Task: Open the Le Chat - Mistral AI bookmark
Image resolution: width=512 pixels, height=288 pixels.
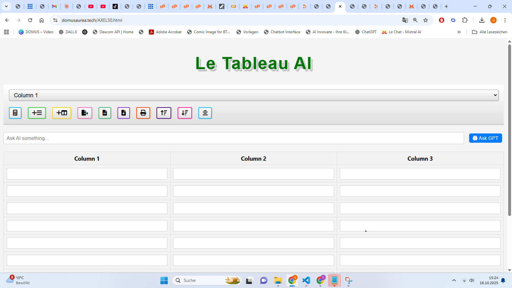Action: (x=401, y=32)
